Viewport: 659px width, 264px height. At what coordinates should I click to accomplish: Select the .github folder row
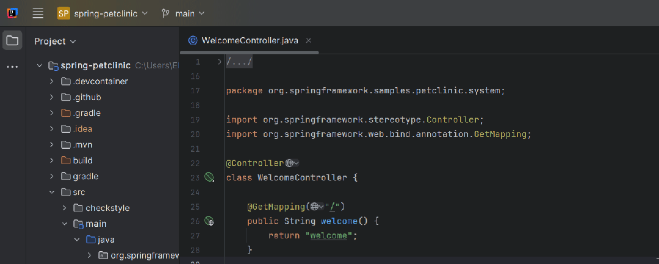click(x=103, y=98)
